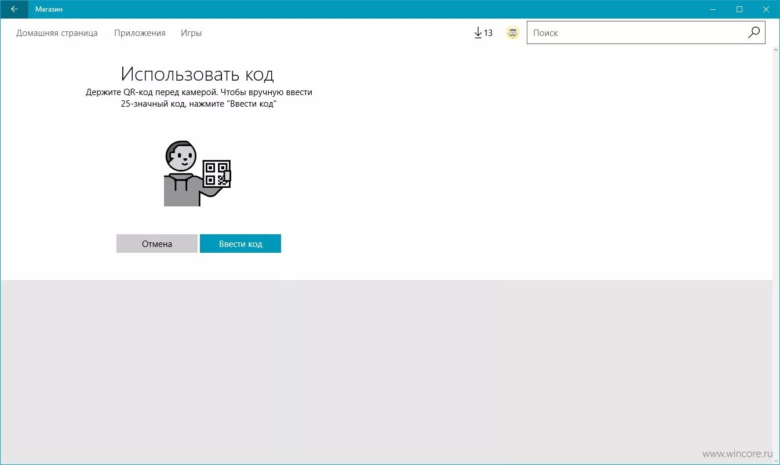Go to Домашняя страница tab
Screen dimensions: 780x465
point(57,33)
